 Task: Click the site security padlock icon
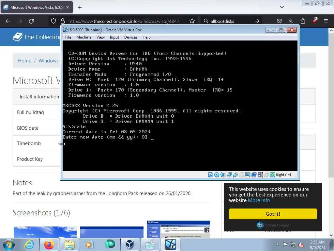(x=62, y=21)
